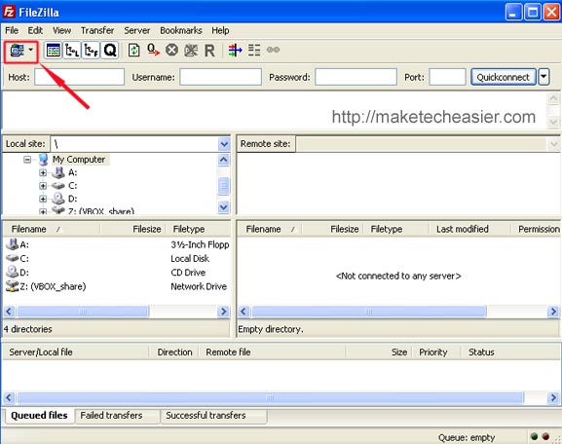Screen dimensions: 562x444
Task: Click Disconnect from server icon
Action: [191, 51]
